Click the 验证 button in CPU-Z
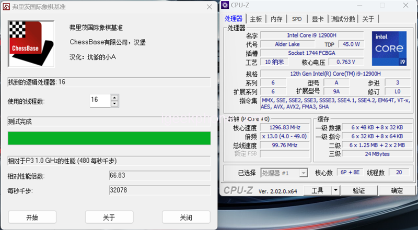418x230 pixels. (358, 190)
